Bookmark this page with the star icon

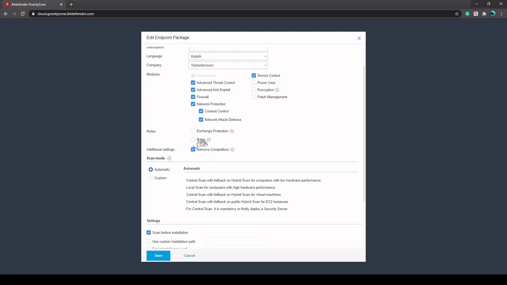pos(457,14)
